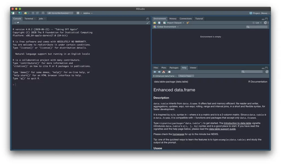Open the New File dropdown arrow

[16, 13]
